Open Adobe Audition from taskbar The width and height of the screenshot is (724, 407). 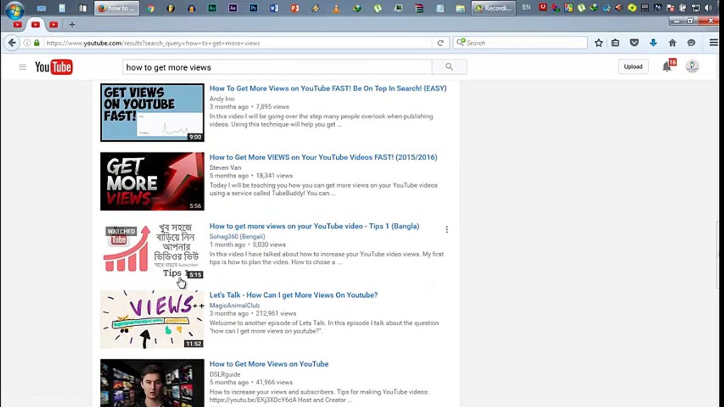(x=212, y=8)
